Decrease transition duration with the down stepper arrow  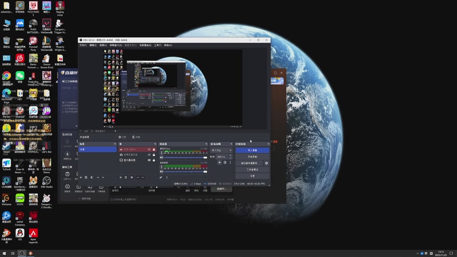pos(231,158)
